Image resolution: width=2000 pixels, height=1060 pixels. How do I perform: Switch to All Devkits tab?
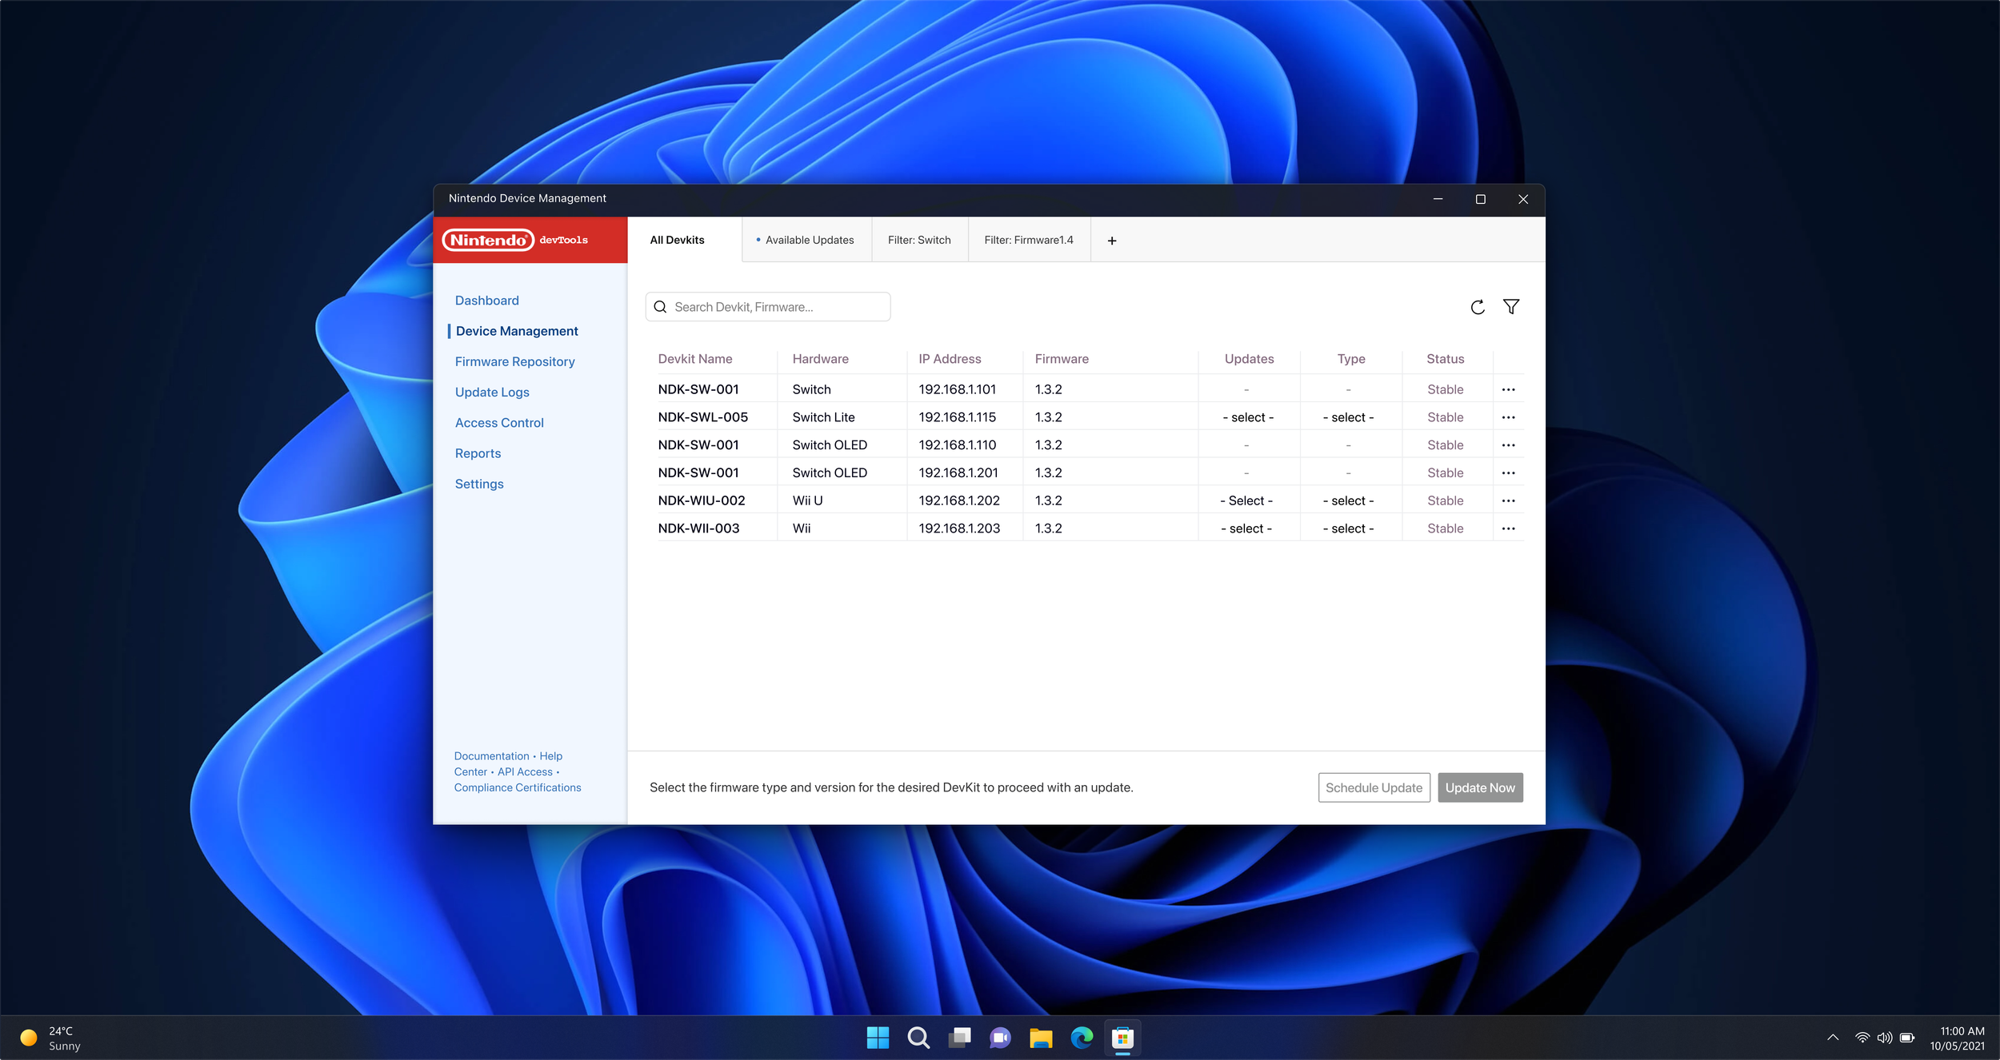point(684,240)
